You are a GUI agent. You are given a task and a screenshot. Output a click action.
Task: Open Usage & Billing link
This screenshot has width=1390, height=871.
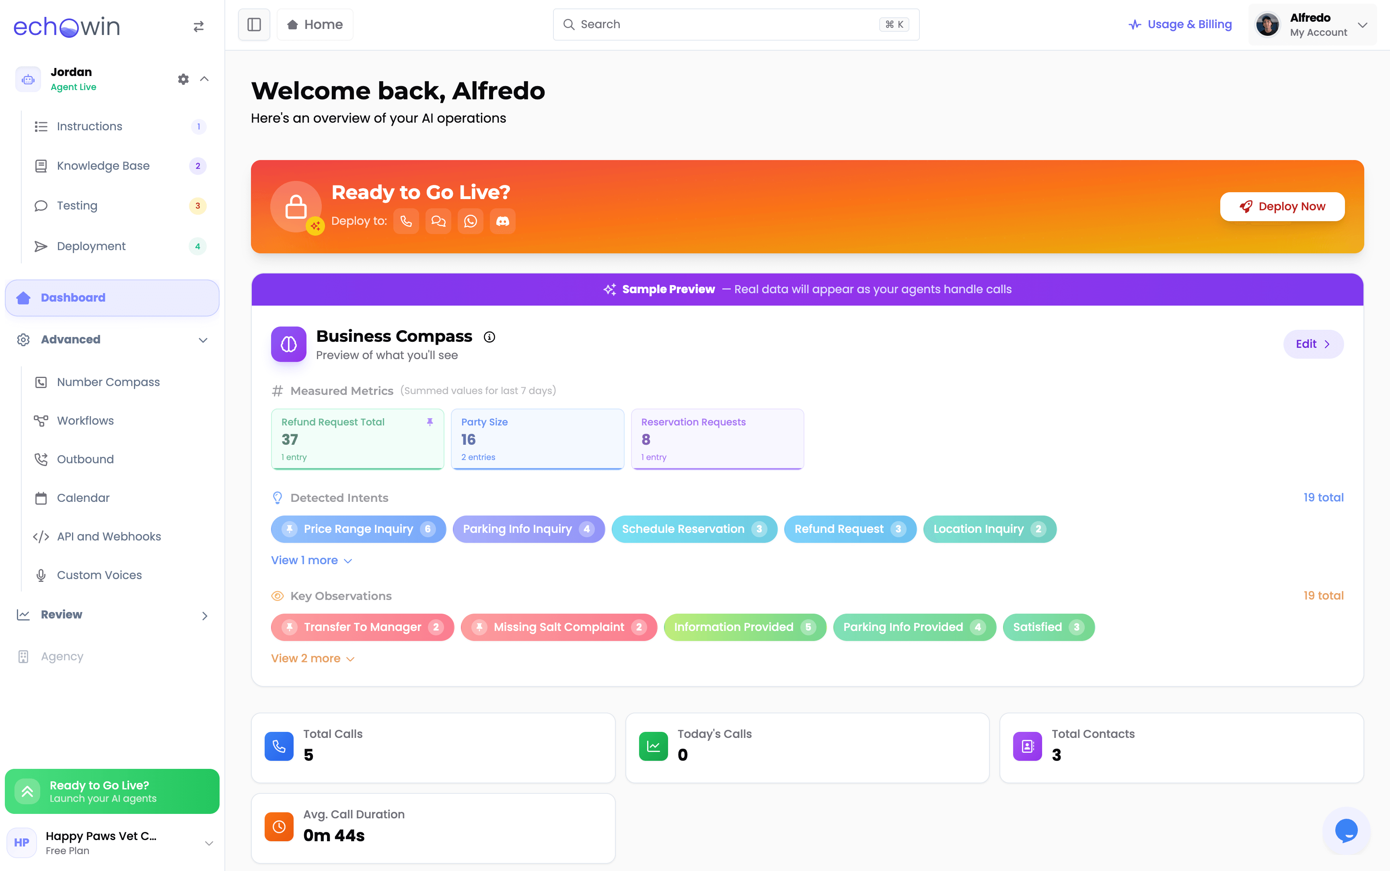pos(1180,24)
